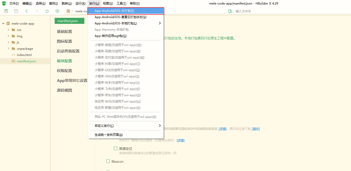The width and height of the screenshot is (351, 171).
Task: Enable the 高德定位 checkbox
Action: (115, 148)
